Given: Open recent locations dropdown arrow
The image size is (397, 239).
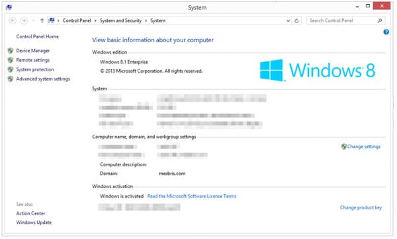Looking at the screenshot, I should tap(33, 20).
